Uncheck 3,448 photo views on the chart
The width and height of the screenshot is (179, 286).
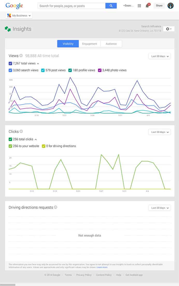pos(99,70)
